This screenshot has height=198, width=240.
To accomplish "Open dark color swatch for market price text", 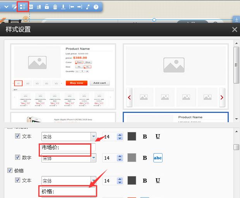I will (x=132, y=137).
